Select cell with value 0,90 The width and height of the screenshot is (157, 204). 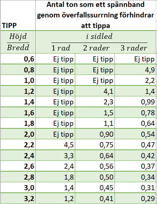point(95,134)
